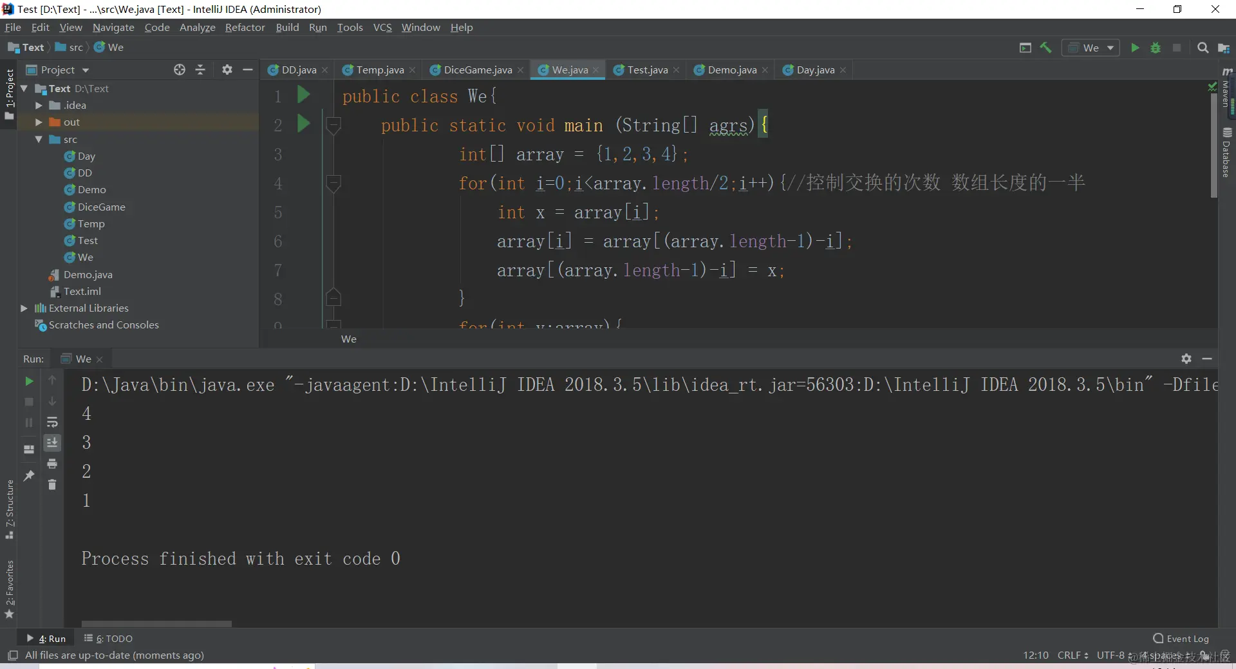Image resolution: width=1236 pixels, height=669 pixels.
Task: Click the inspection status checkmark icon
Action: pyautogui.click(x=1213, y=86)
